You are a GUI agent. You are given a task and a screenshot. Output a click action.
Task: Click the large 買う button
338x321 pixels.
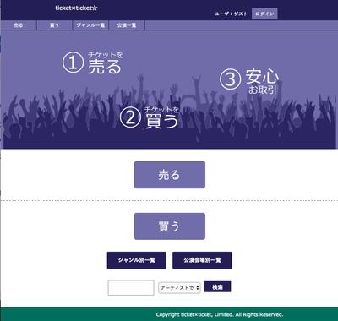tap(170, 226)
